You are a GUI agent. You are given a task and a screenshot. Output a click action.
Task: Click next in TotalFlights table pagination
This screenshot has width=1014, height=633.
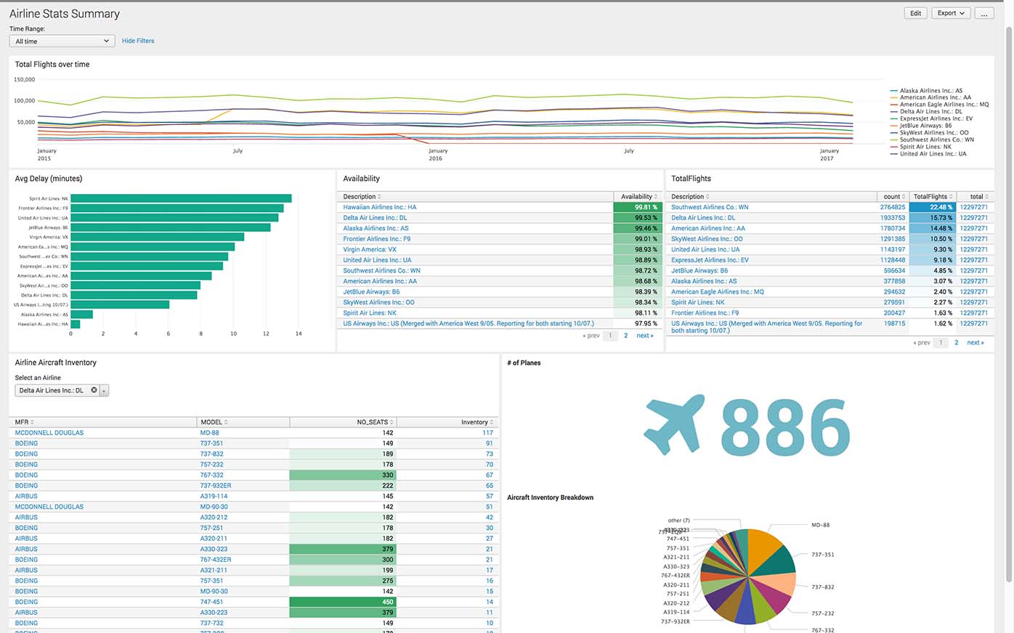click(976, 342)
